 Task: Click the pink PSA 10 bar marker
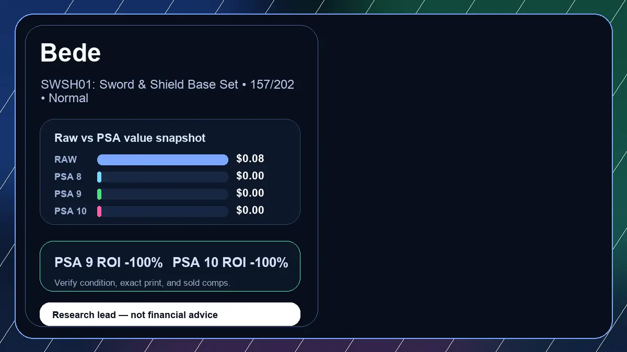[x=99, y=211]
